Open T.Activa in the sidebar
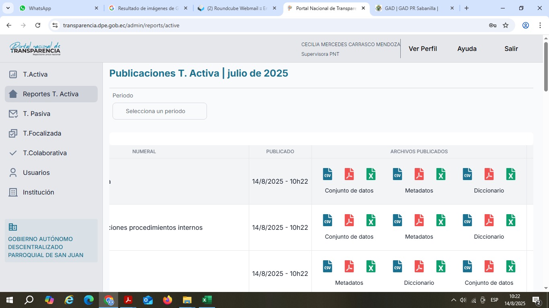 coord(35,74)
